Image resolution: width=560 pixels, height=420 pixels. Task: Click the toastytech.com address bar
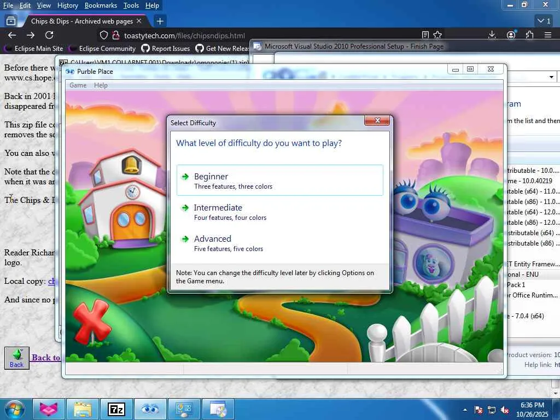click(184, 36)
